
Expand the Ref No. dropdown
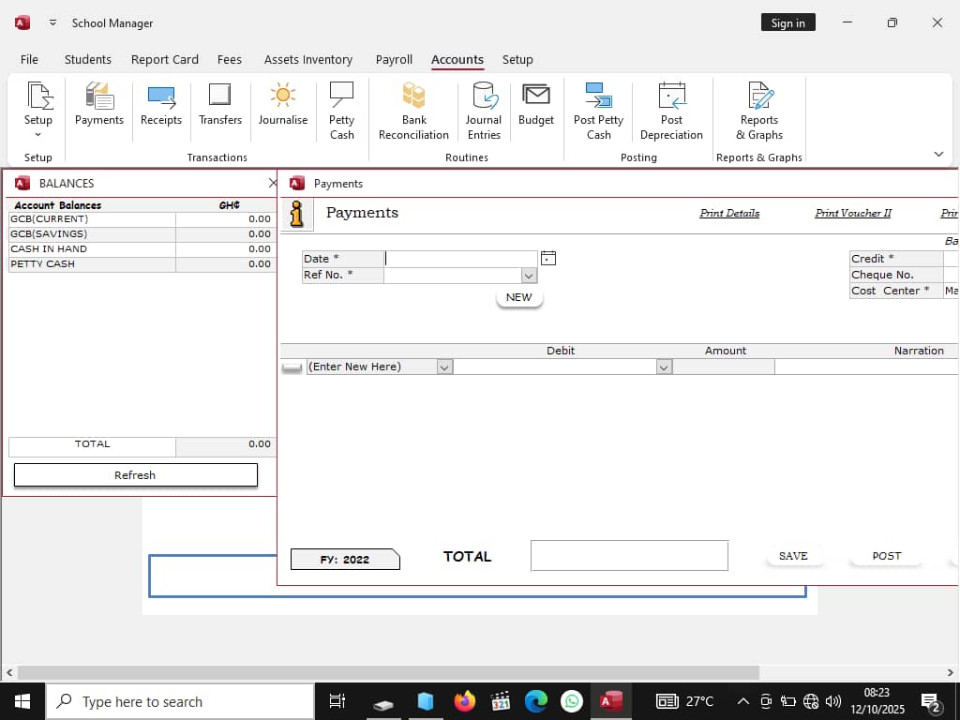[x=529, y=276]
